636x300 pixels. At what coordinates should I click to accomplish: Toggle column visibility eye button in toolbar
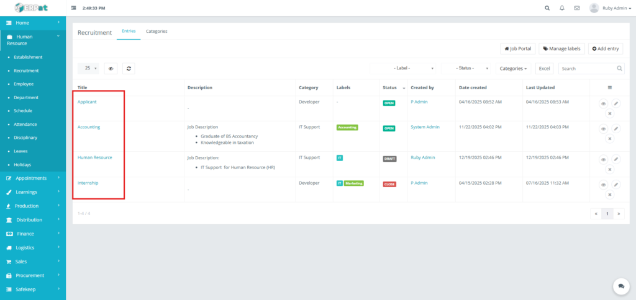tap(111, 69)
